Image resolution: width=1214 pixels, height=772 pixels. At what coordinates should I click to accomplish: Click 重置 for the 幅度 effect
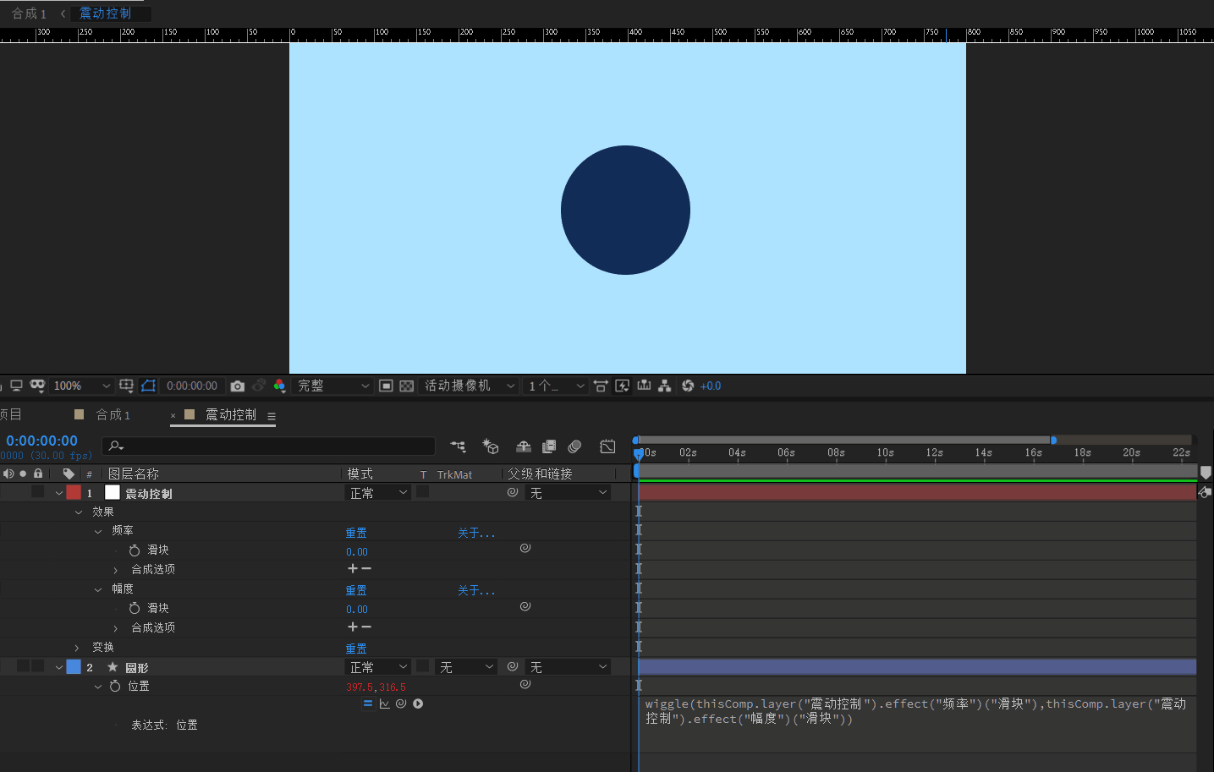click(356, 590)
